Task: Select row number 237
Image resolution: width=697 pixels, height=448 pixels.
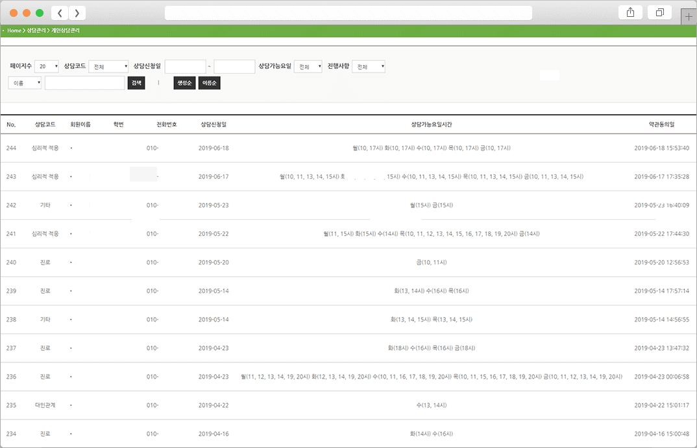Action: (11, 348)
